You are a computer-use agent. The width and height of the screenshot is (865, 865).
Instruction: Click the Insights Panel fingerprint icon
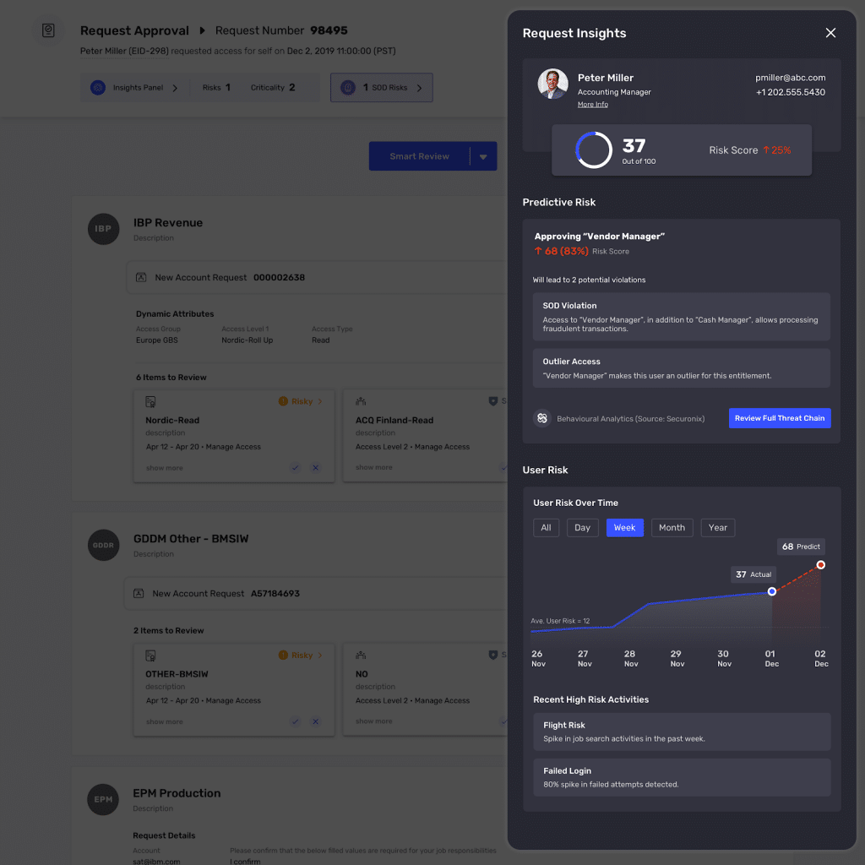(98, 88)
